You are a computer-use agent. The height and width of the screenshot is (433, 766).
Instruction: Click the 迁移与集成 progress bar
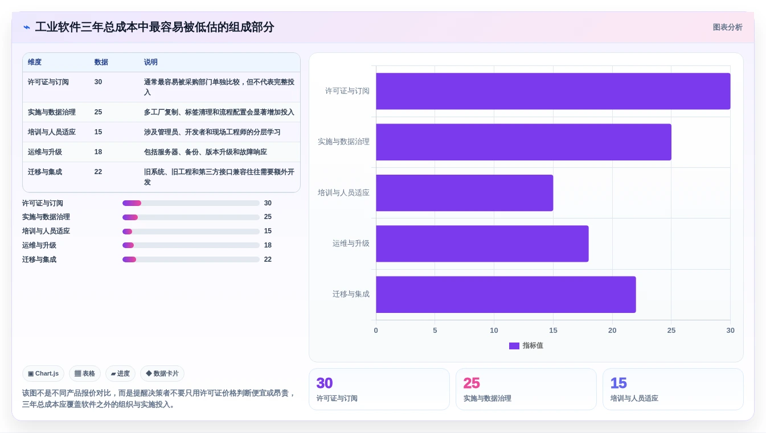(191, 259)
